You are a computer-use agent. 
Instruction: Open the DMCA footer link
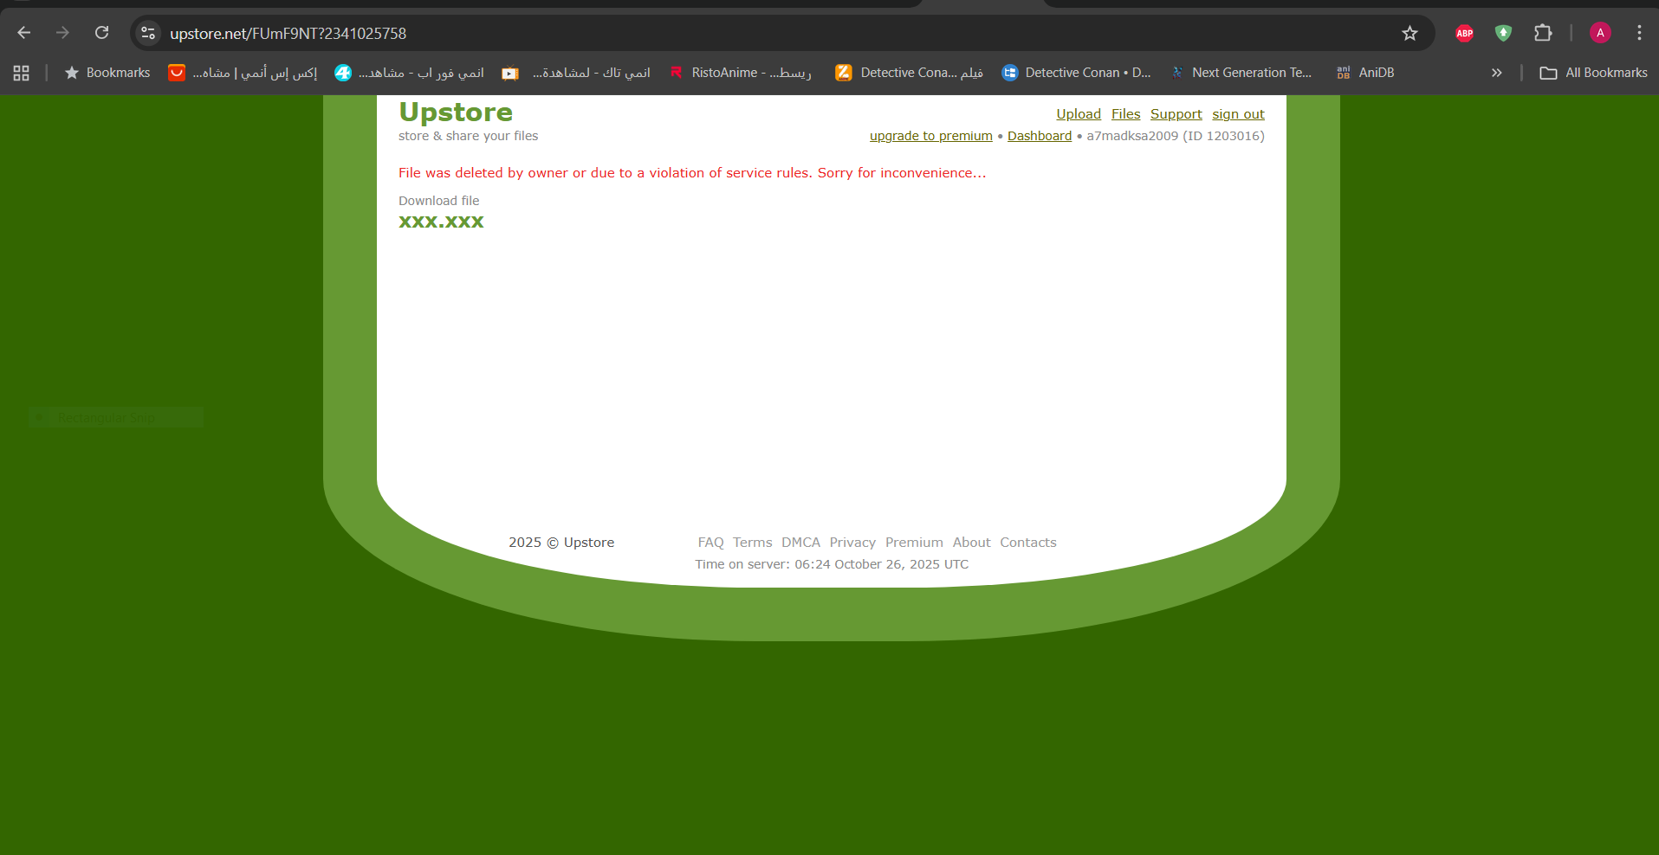(x=800, y=543)
